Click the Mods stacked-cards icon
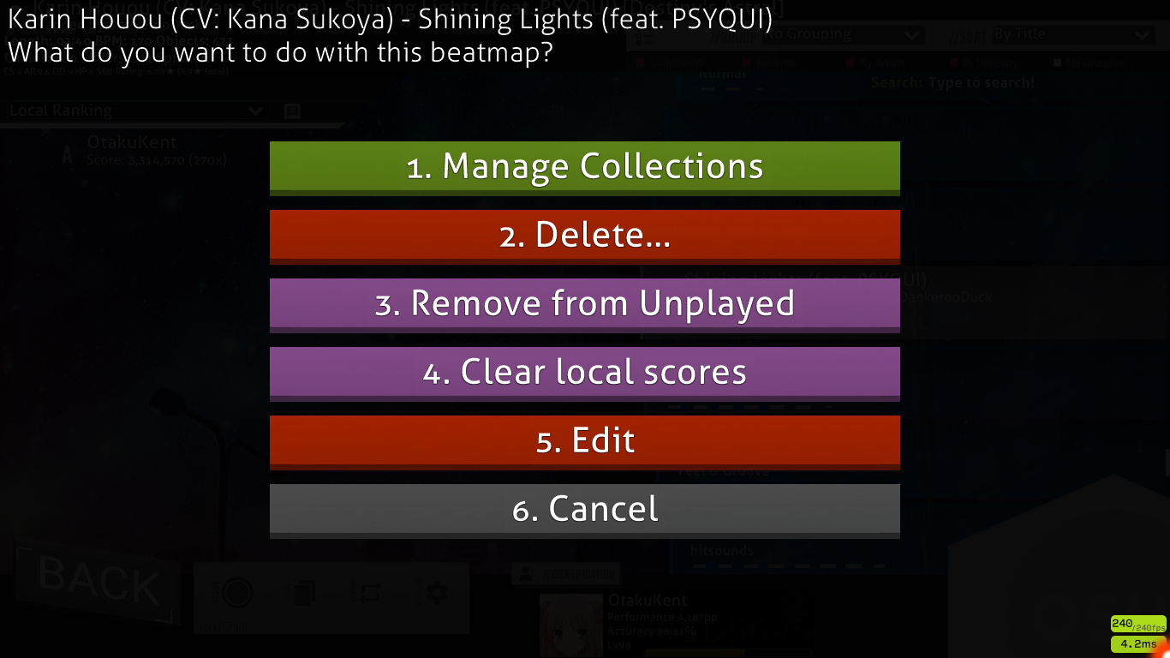 pos(302,593)
